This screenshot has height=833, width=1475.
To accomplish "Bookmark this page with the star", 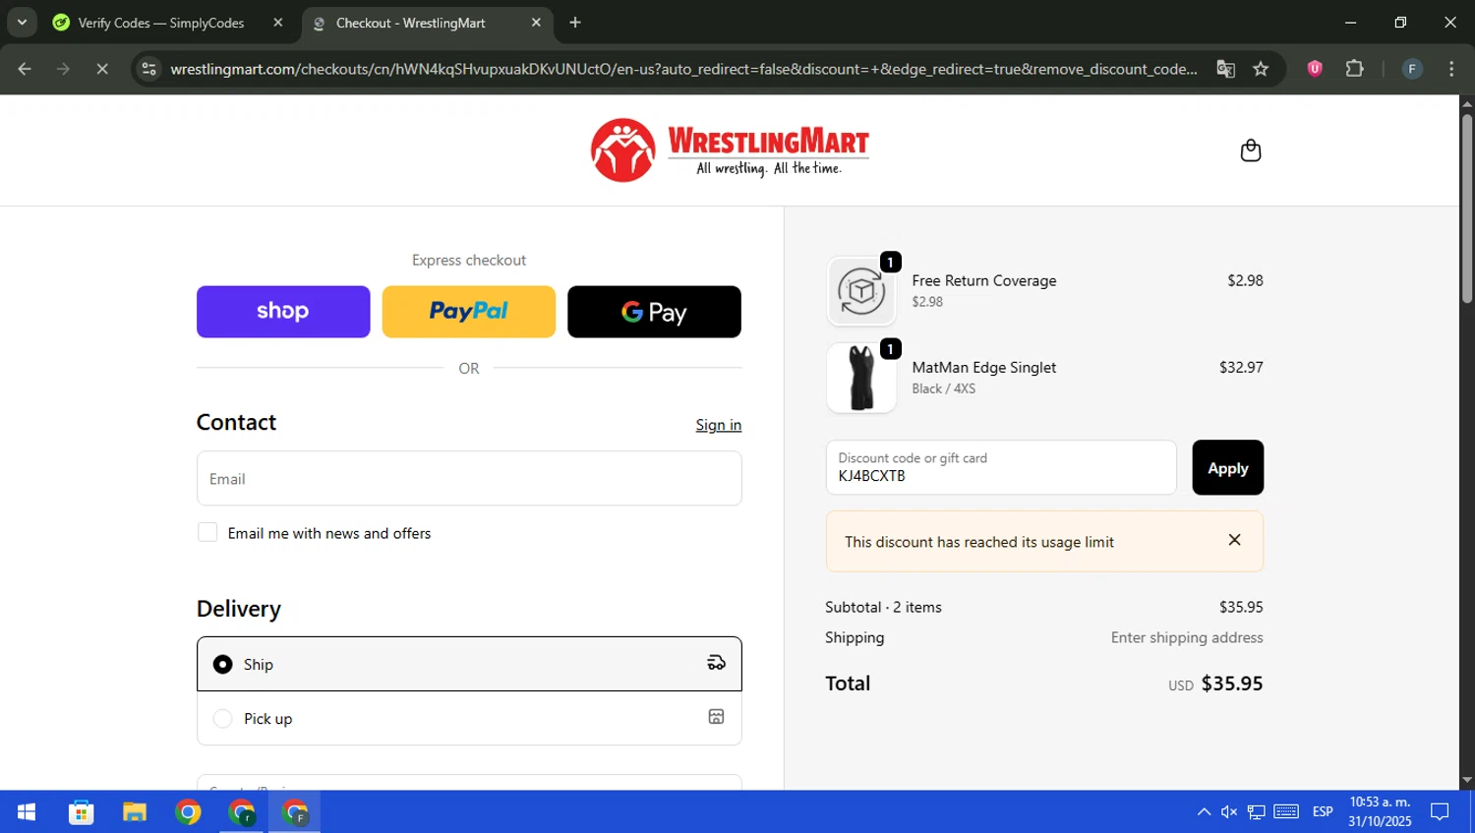I will tap(1261, 69).
